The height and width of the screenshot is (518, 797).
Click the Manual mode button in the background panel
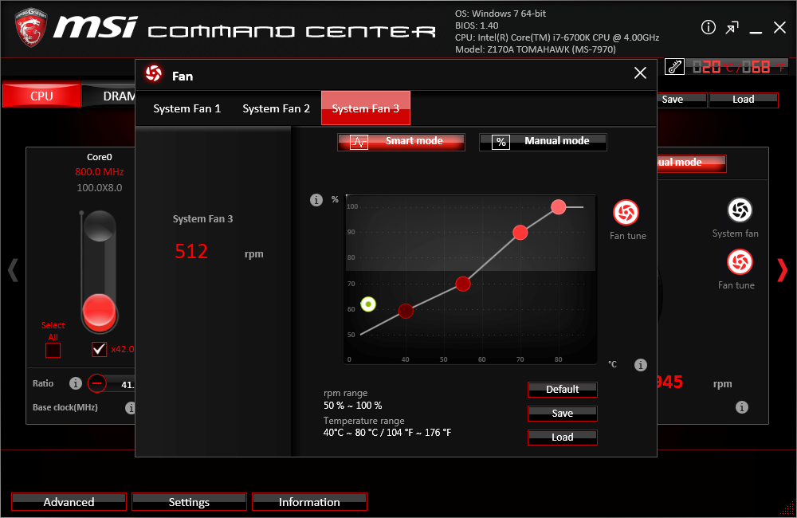coord(692,163)
